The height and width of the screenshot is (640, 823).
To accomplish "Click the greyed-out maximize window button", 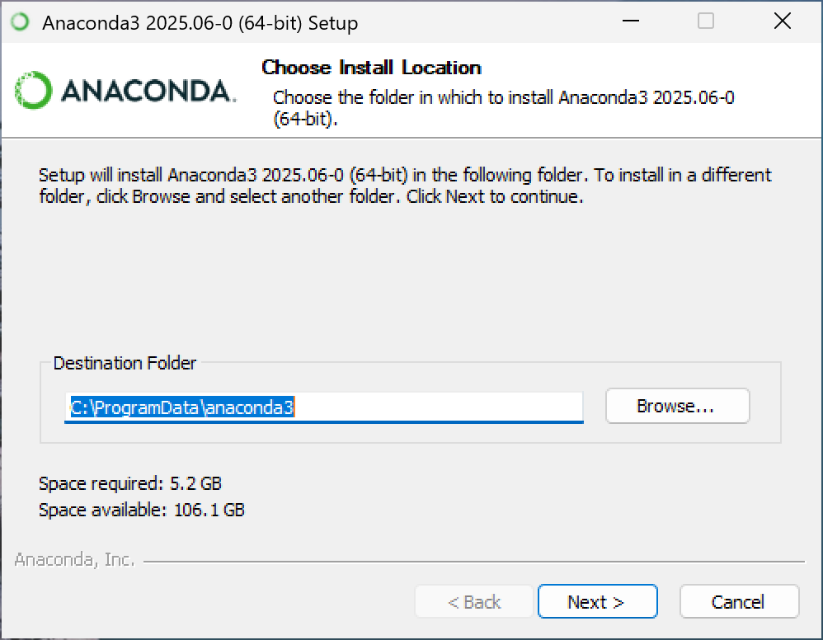I will click(x=706, y=22).
